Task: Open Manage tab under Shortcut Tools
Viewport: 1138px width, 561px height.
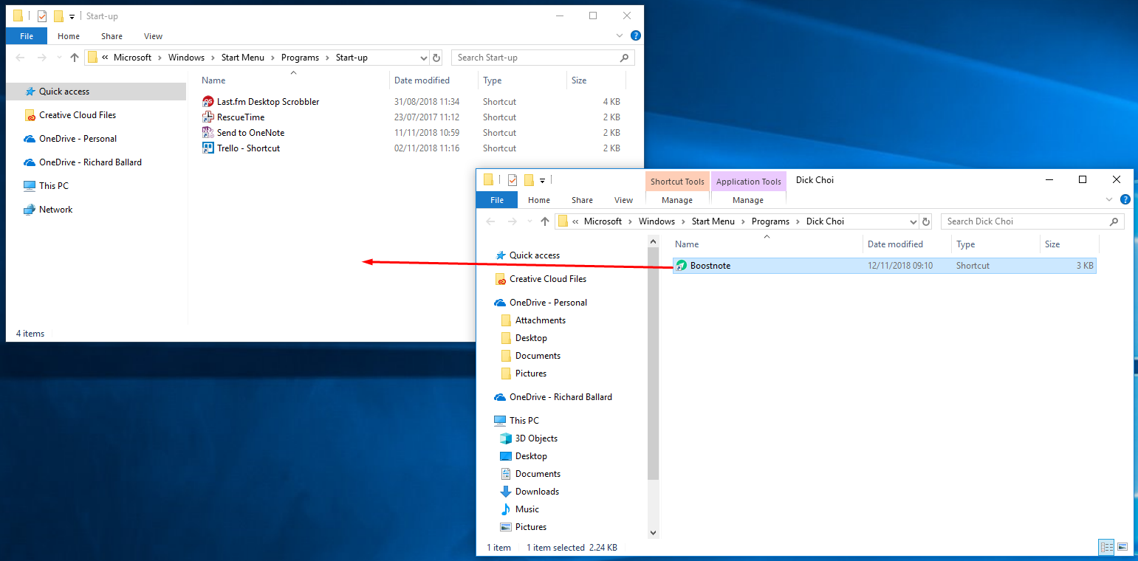Action: point(677,200)
